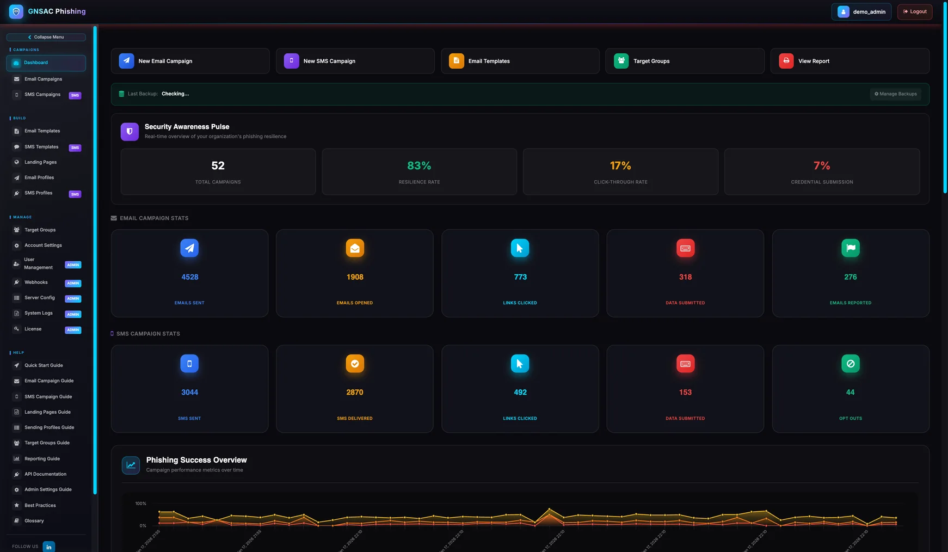Click Webhooks sidebar icon
Image resolution: width=948 pixels, height=552 pixels.
16,283
